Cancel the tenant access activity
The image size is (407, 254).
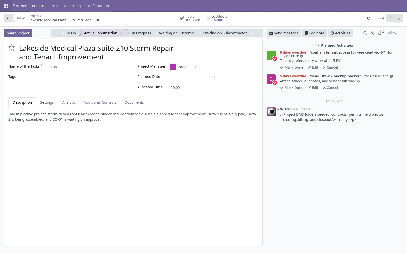click(330, 67)
